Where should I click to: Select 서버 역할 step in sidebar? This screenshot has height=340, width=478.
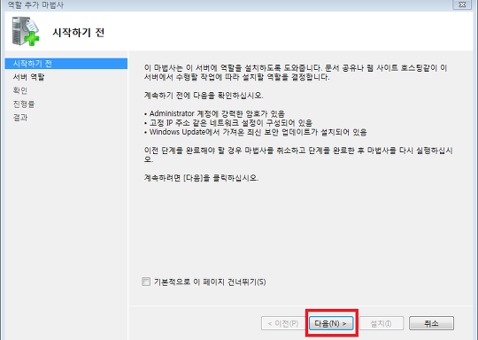(x=28, y=77)
